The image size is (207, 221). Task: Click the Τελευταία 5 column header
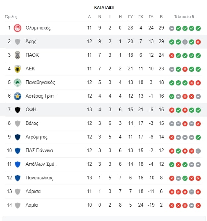point(184,17)
